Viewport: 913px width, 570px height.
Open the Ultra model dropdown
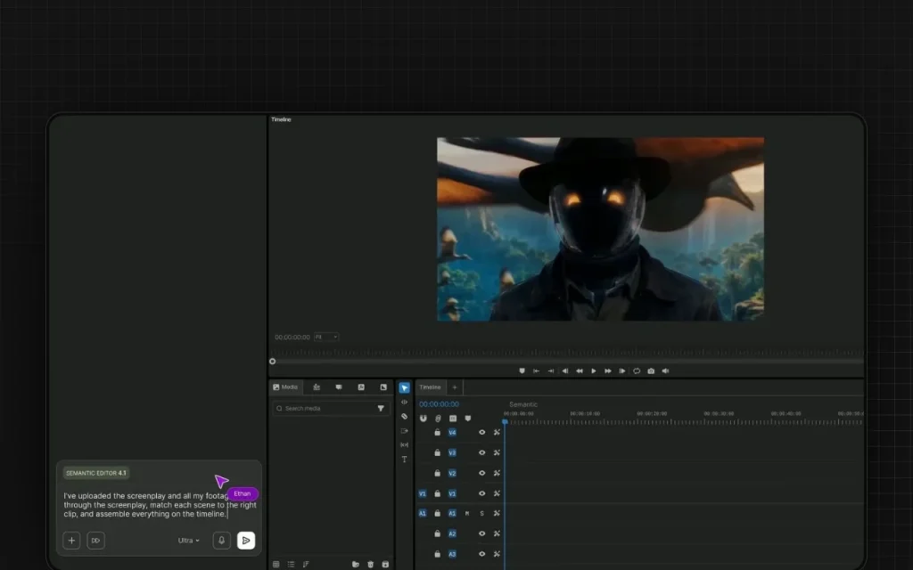coord(189,541)
